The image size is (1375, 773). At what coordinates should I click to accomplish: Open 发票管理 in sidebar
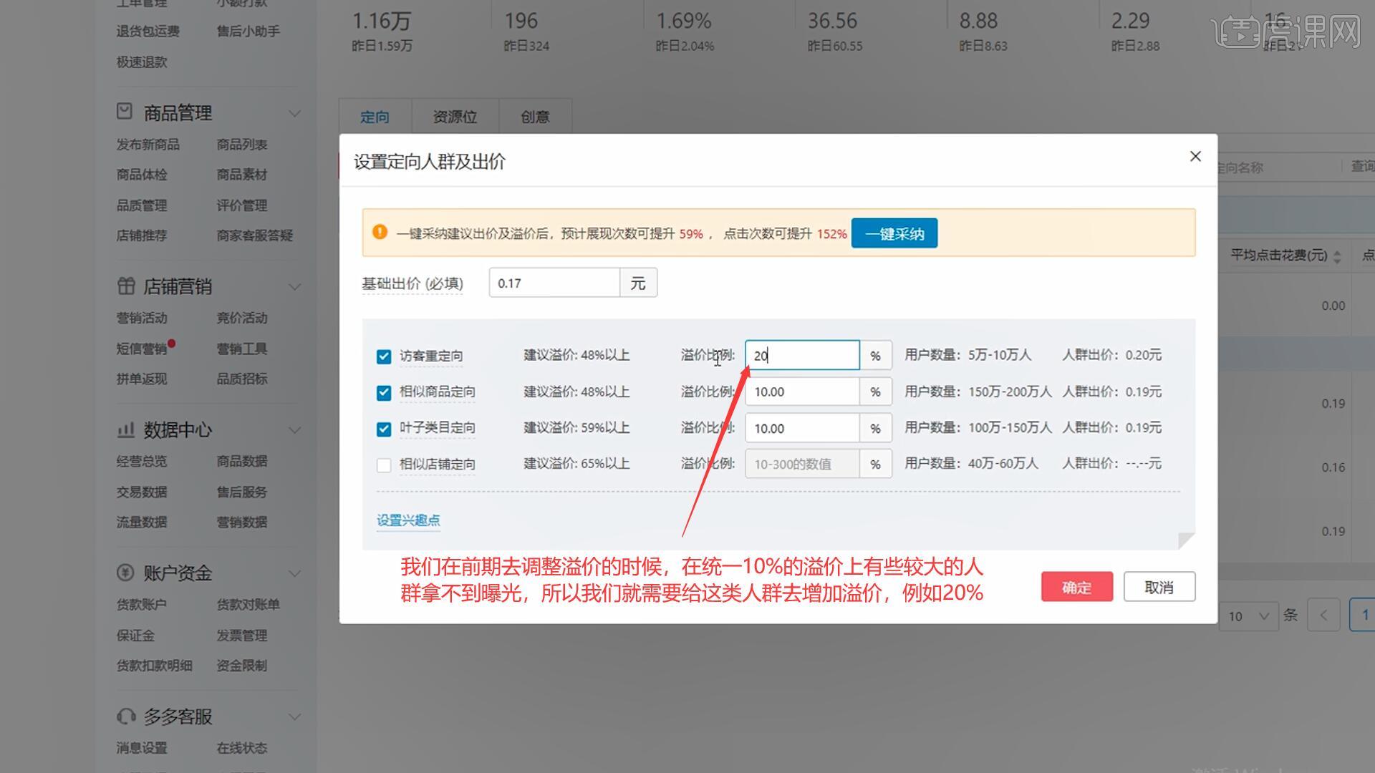(242, 635)
